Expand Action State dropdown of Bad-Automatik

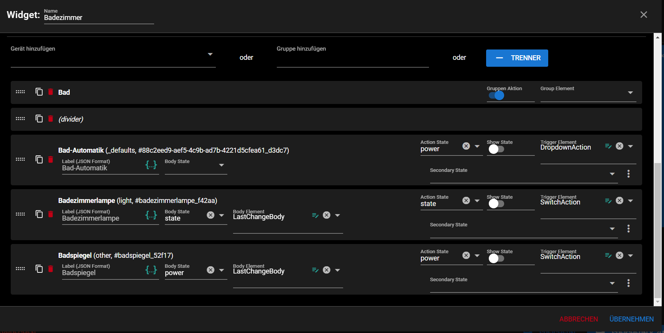click(477, 146)
